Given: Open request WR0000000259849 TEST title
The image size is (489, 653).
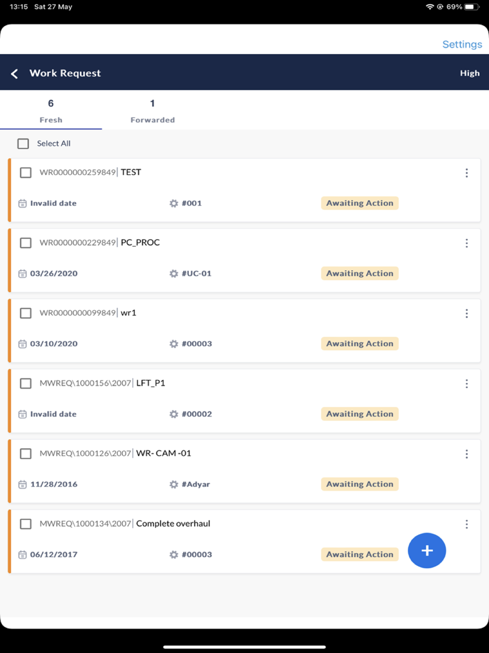Looking at the screenshot, I should click(x=90, y=172).
